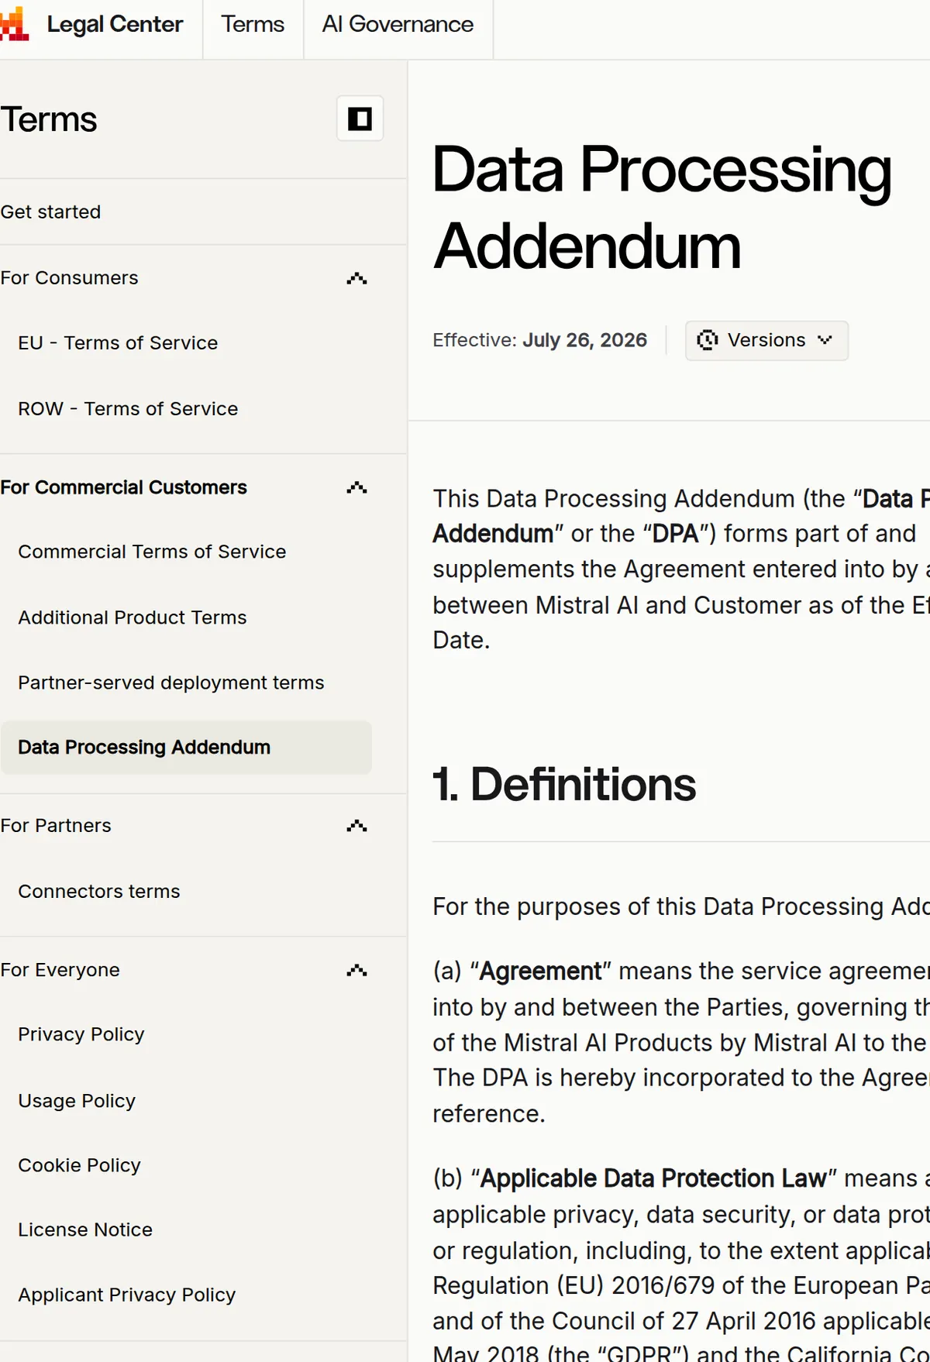Open Commercial Terms of Service
This screenshot has width=930, height=1362.
152,552
